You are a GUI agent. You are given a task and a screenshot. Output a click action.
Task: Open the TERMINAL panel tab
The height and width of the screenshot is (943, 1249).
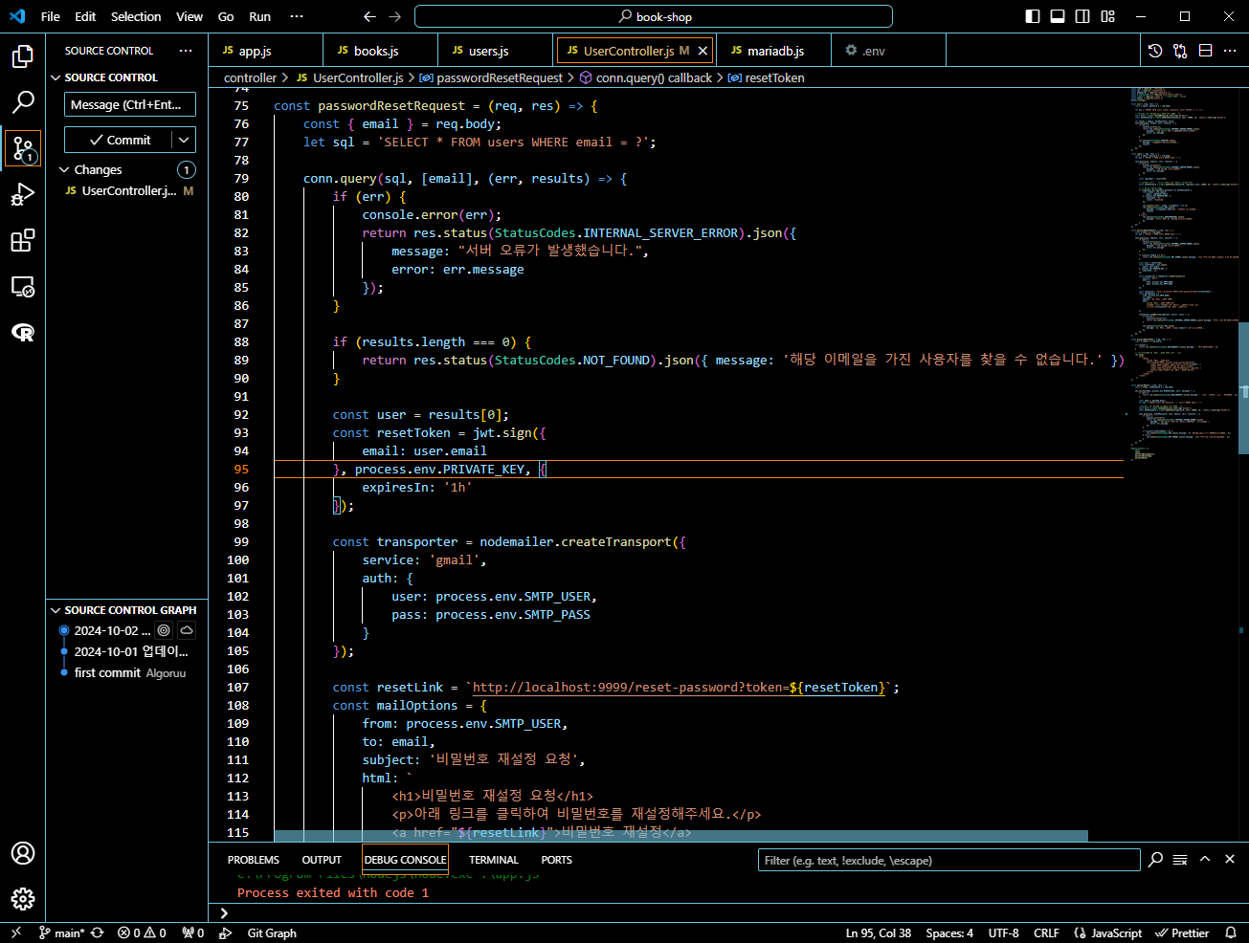494,860
